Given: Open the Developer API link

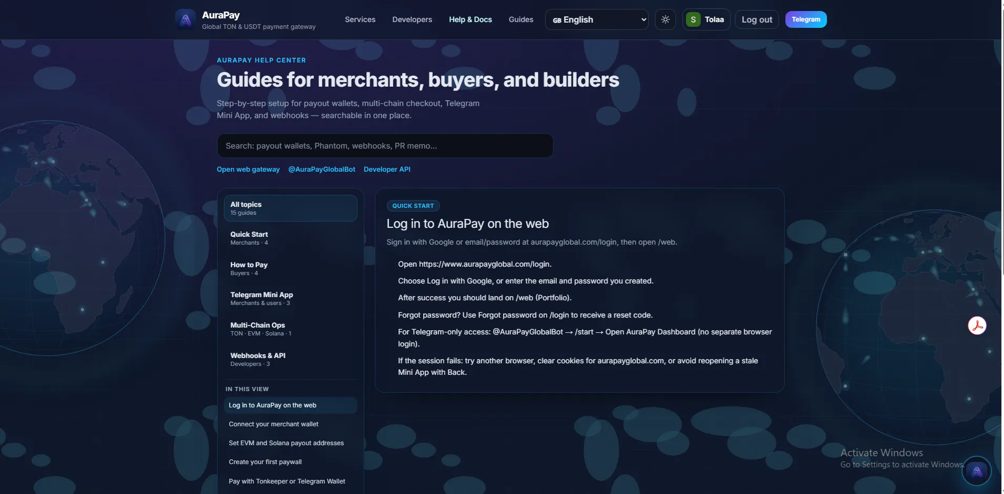Looking at the screenshot, I should (x=387, y=170).
